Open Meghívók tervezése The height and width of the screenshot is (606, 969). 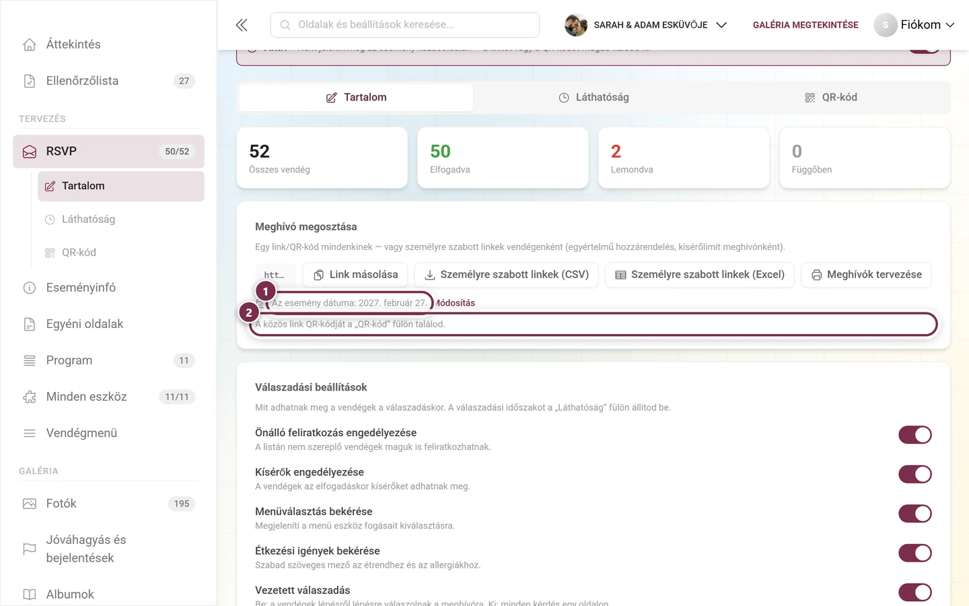pyautogui.click(x=866, y=275)
